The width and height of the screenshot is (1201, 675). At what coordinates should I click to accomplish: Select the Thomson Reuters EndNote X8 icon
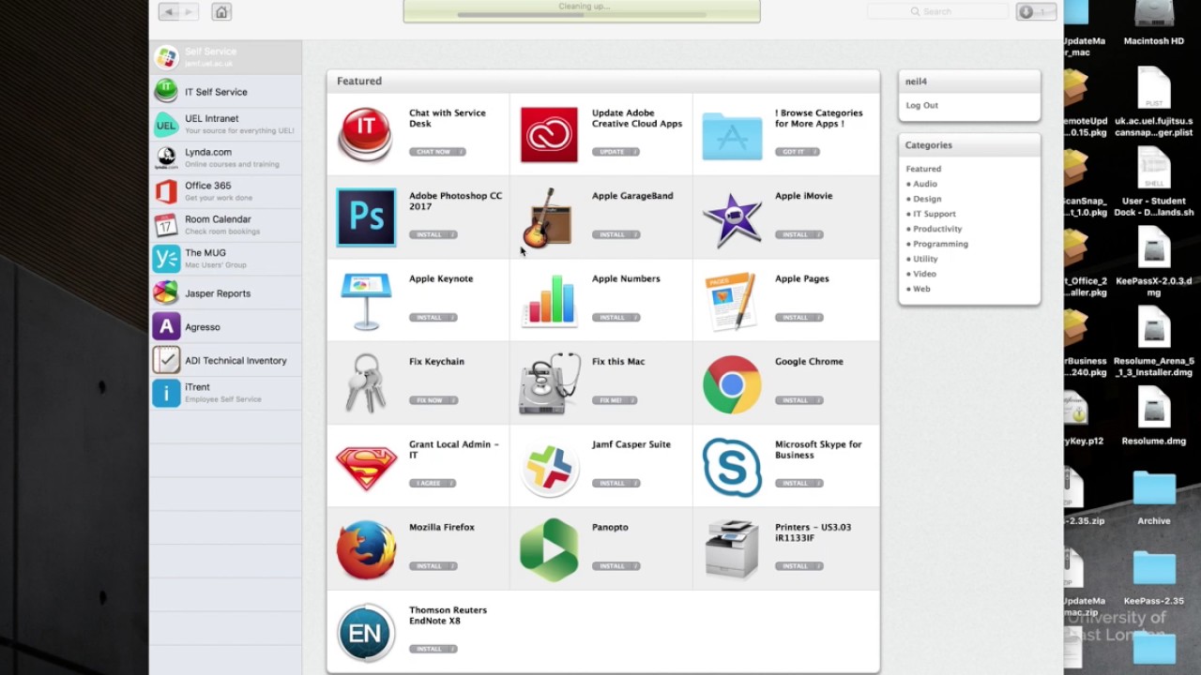(366, 633)
